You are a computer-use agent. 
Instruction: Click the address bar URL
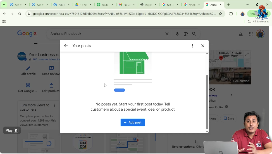point(124,14)
